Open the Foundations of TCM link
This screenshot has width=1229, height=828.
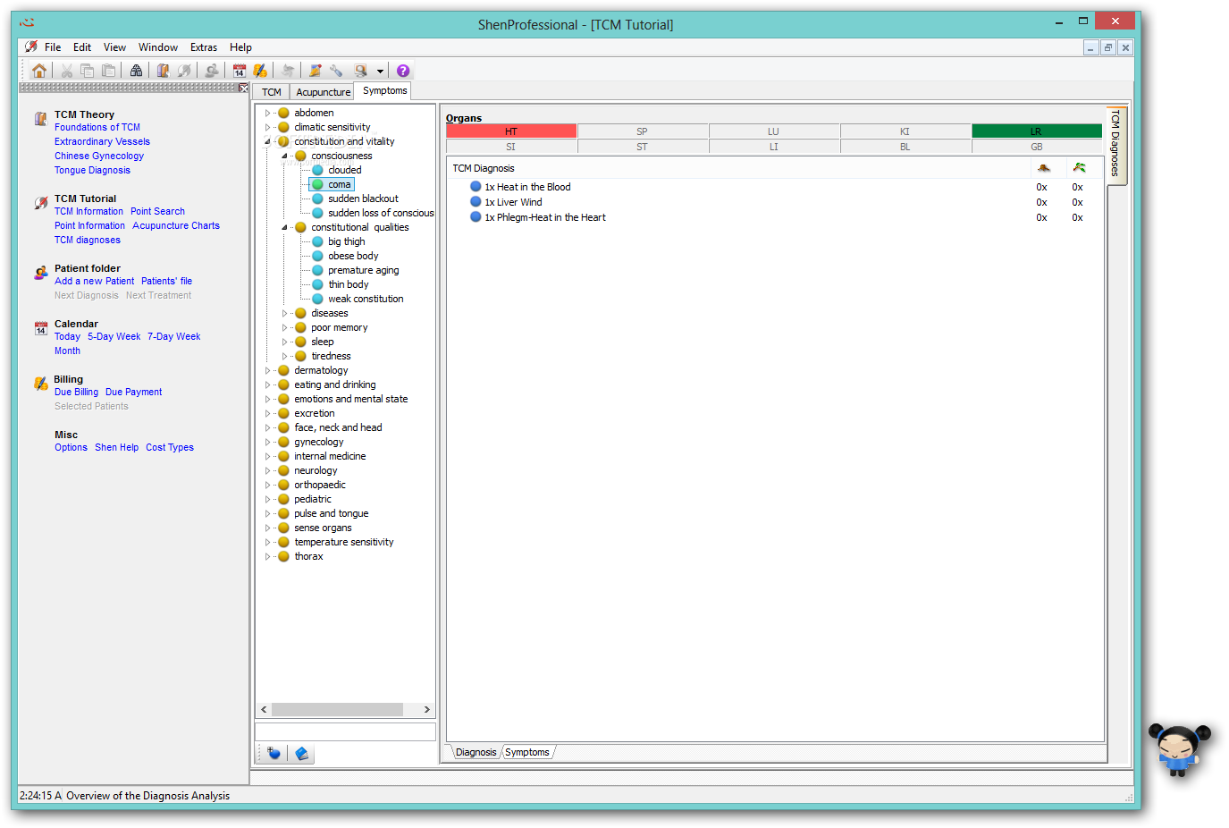97,127
